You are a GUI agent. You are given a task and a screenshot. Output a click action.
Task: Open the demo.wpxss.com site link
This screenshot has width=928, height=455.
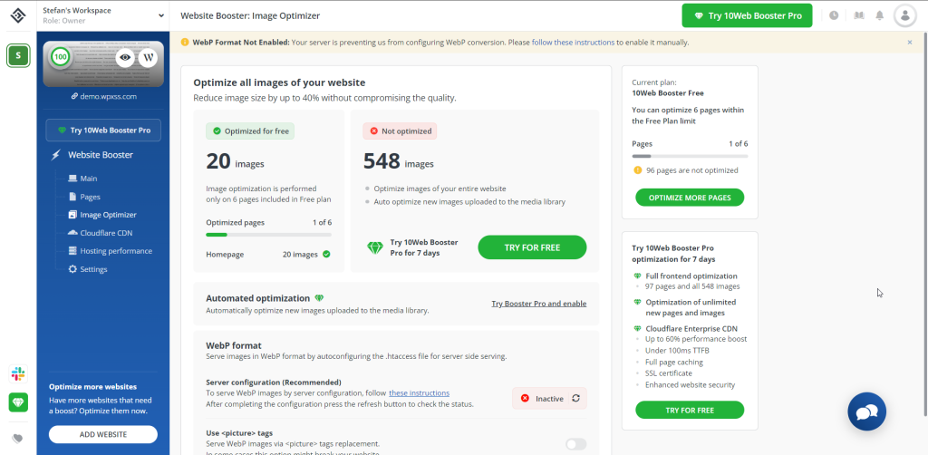tap(109, 96)
